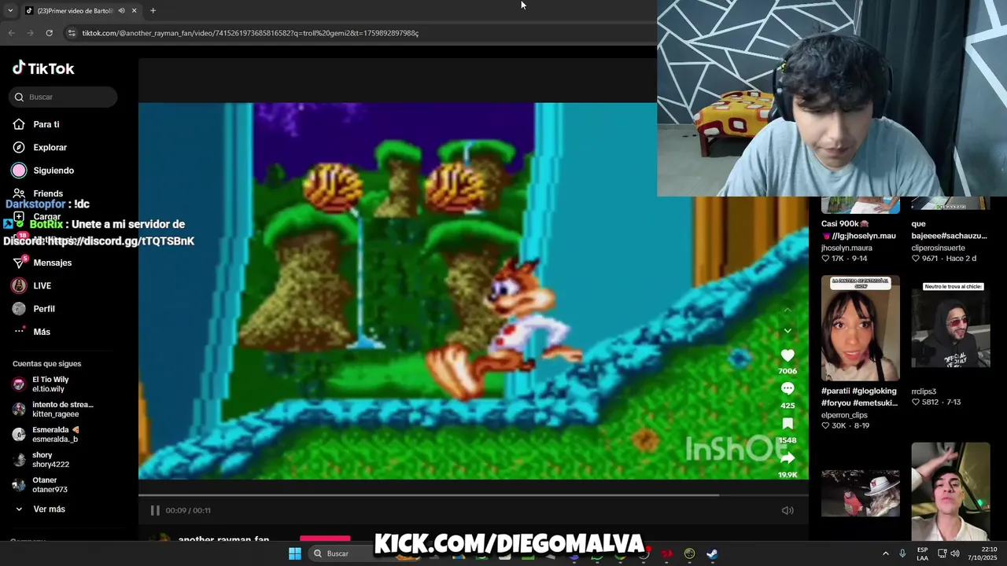The height and width of the screenshot is (566, 1007).
Task: Click the Explorar compass icon
Action: [x=19, y=147]
